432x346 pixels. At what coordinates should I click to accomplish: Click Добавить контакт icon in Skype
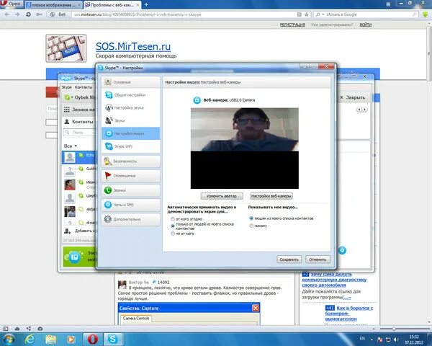click(67, 231)
